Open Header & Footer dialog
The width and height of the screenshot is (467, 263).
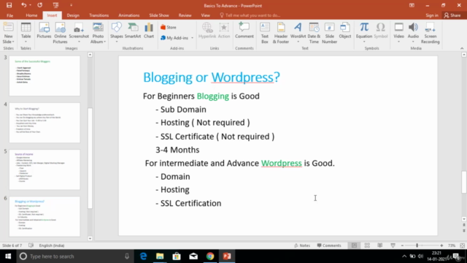coord(281,33)
